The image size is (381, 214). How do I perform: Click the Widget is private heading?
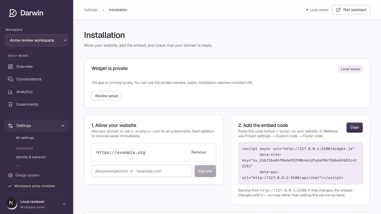110,68
